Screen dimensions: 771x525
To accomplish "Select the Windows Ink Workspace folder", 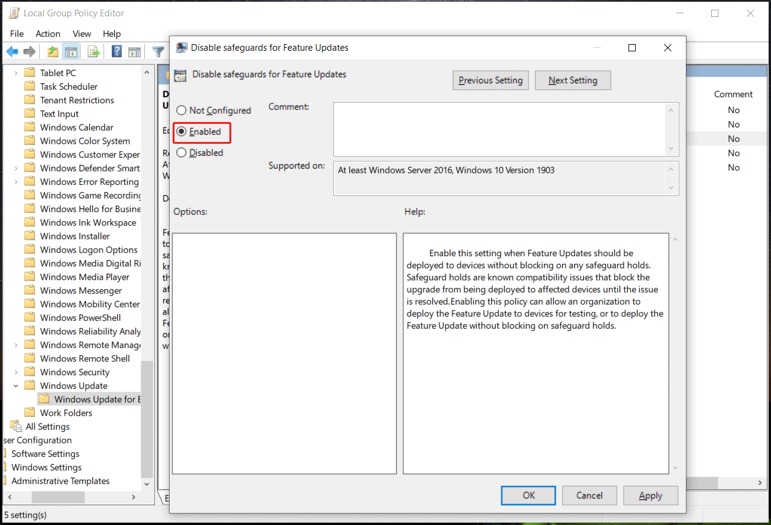I will [x=88, y=223].
